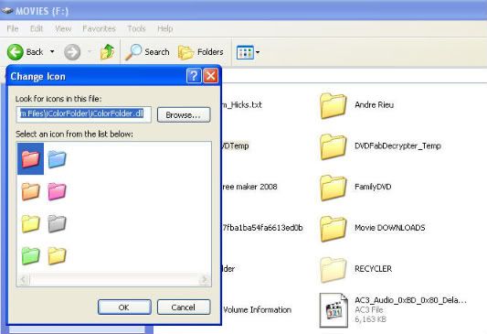The width and height of the screenshot is (487, 334).
Task: Choose the orange folder icon
Action: (30, 191)
